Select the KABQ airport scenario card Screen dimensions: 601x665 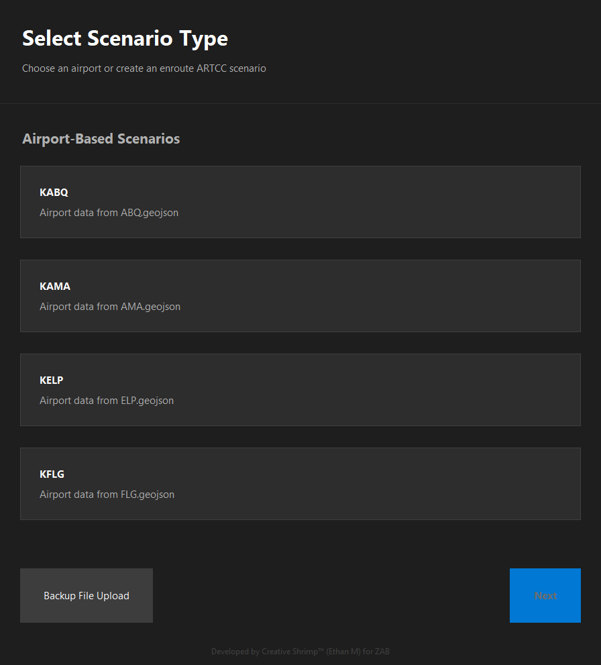click(x=300, y=202)
